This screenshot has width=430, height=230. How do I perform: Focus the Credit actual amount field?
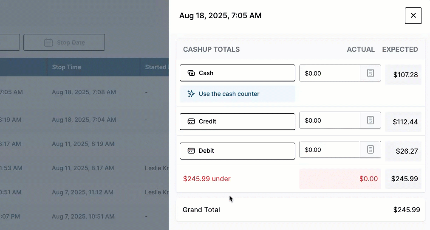330,120
